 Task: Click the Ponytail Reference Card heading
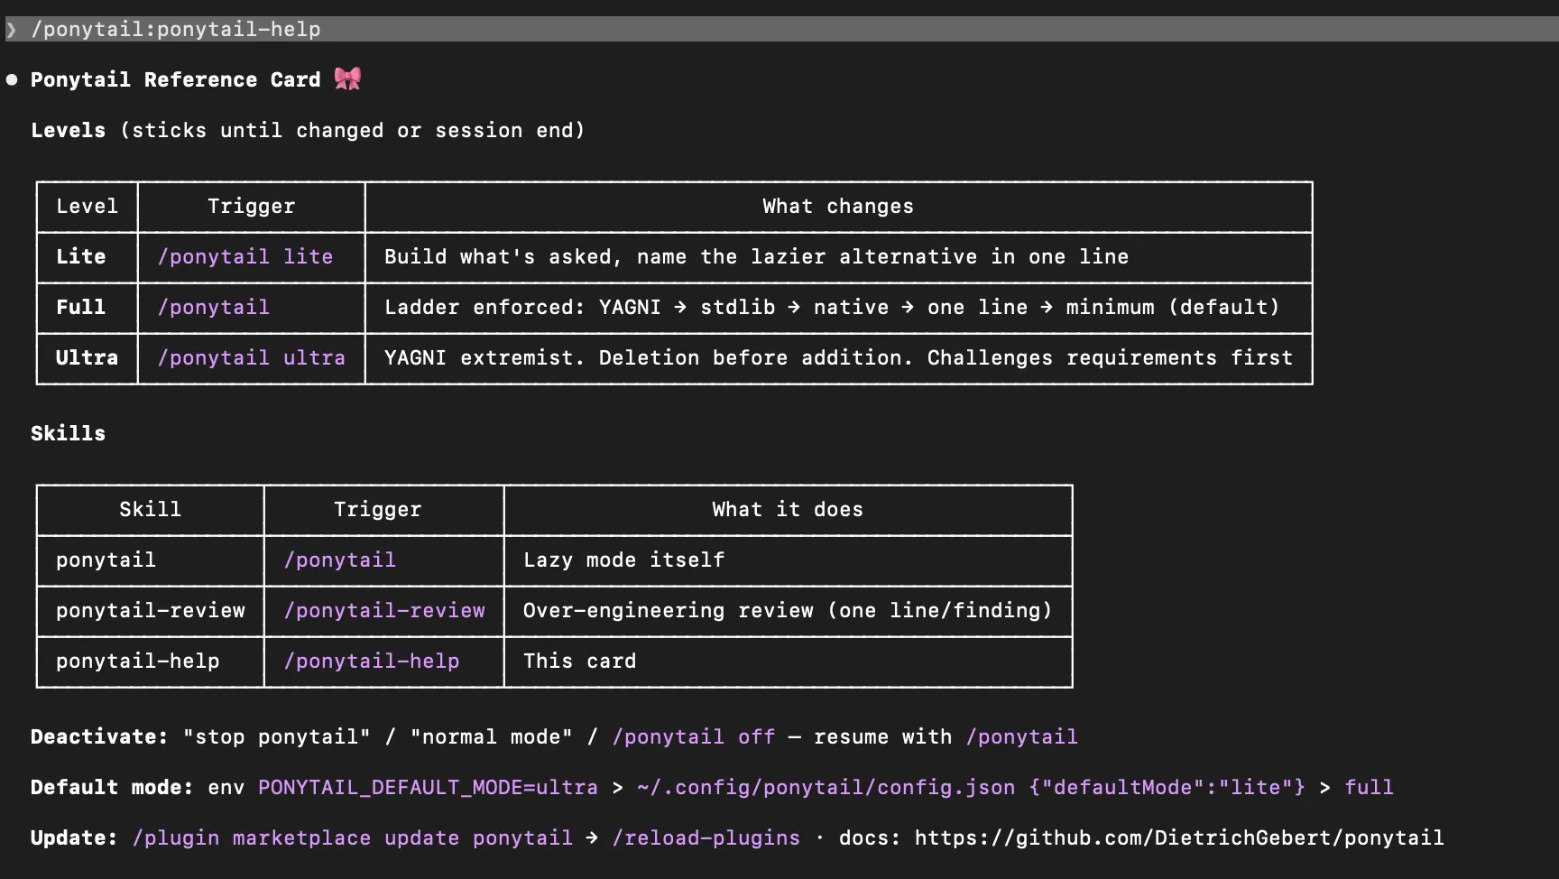coord(175,79)
